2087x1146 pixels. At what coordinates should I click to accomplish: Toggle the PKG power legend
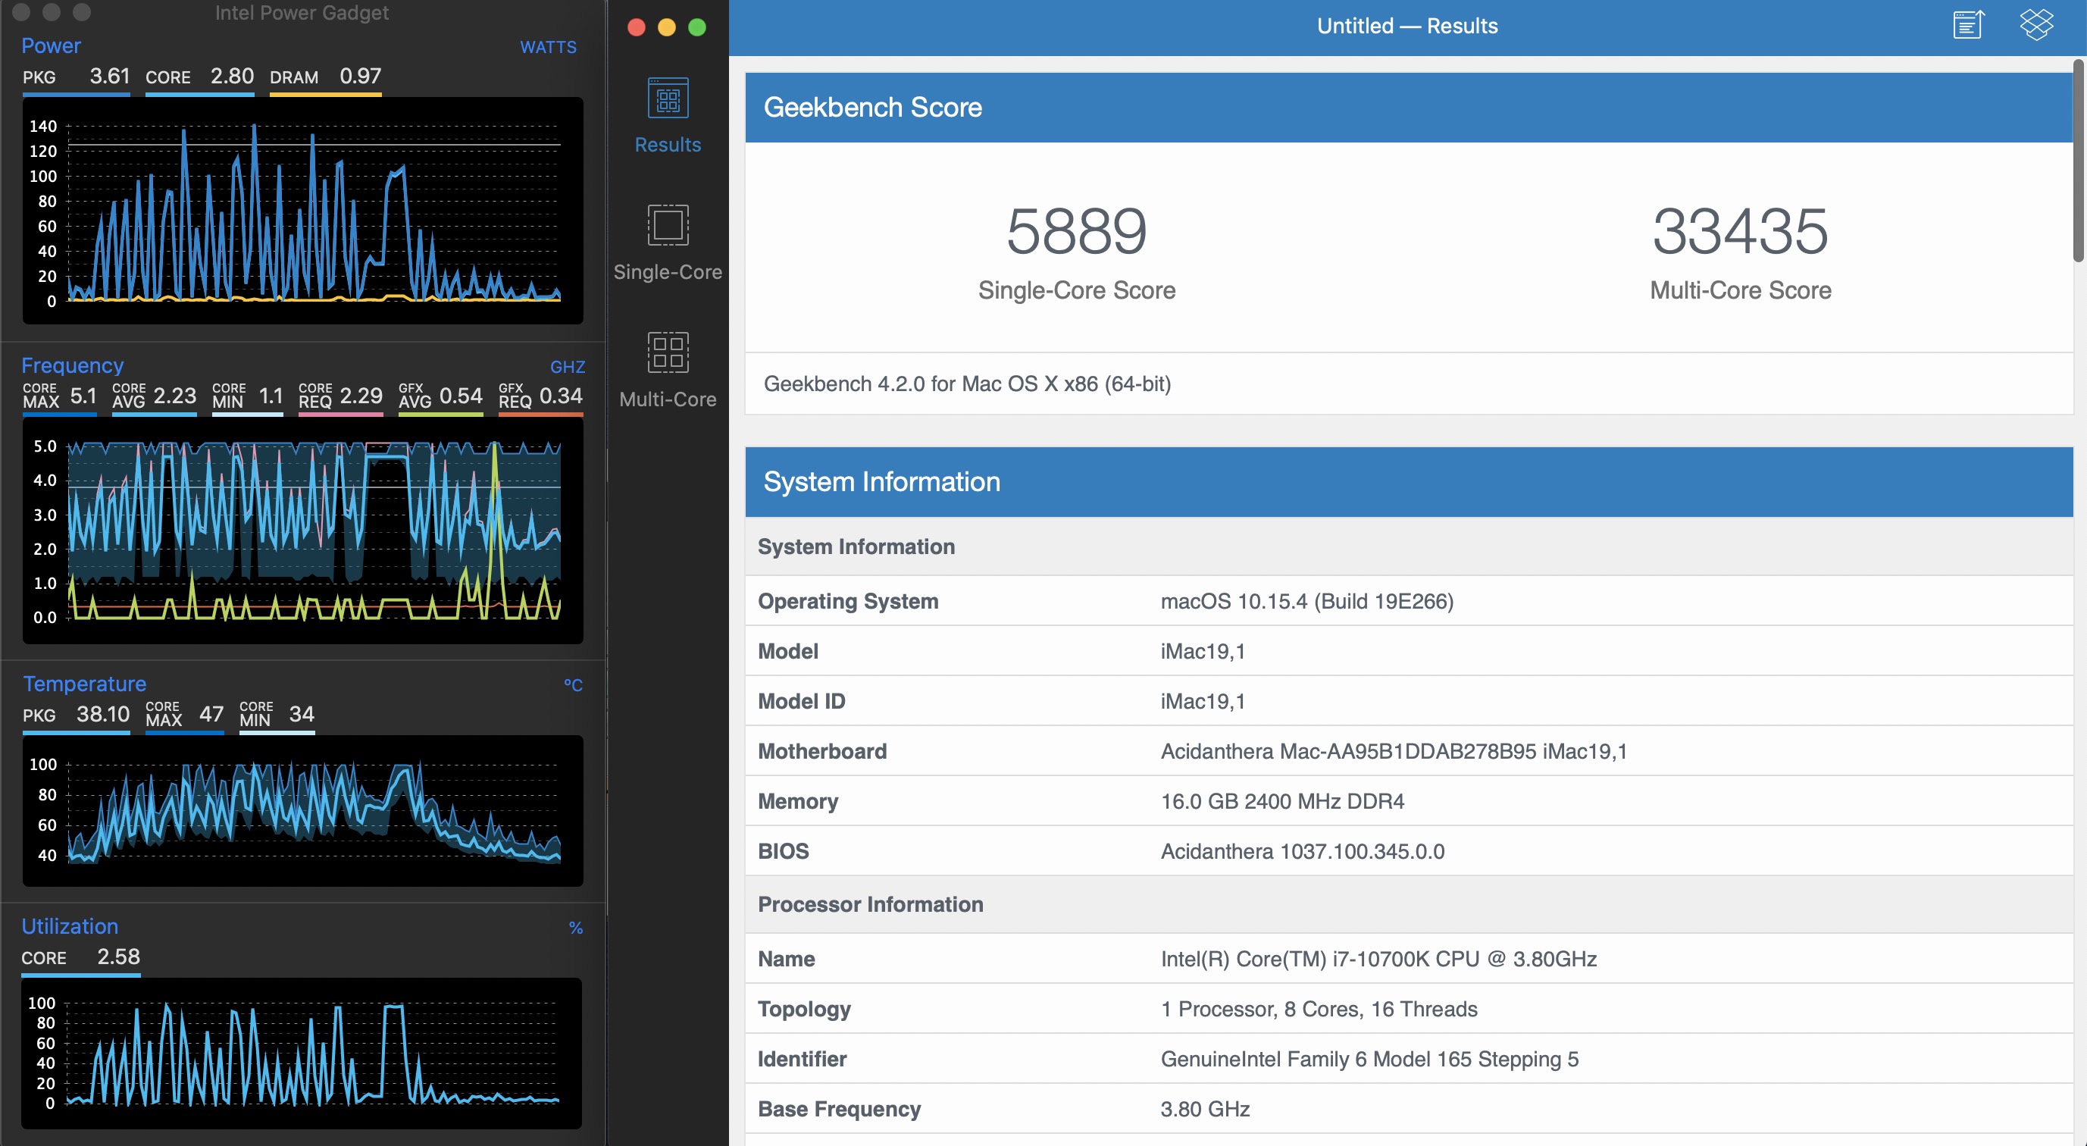[75, 77]
